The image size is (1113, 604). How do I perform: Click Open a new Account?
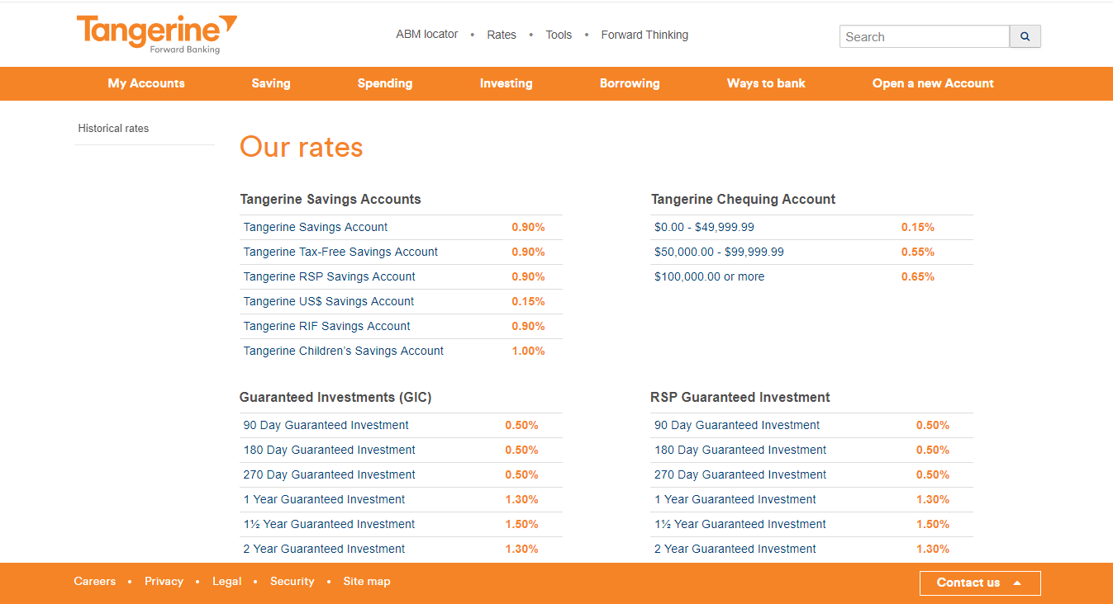tap(933, 83)
